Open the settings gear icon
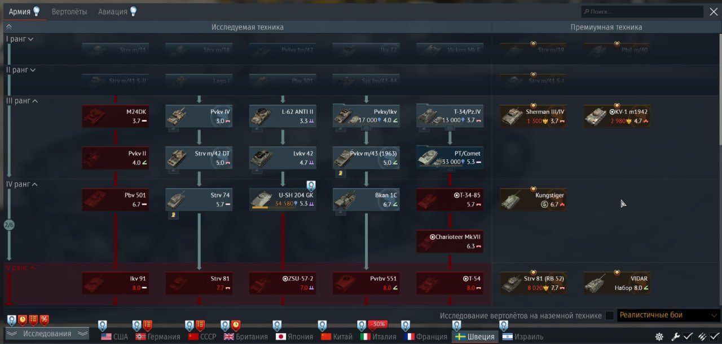This screenshot has width=722, height=344. pos(659,337)
